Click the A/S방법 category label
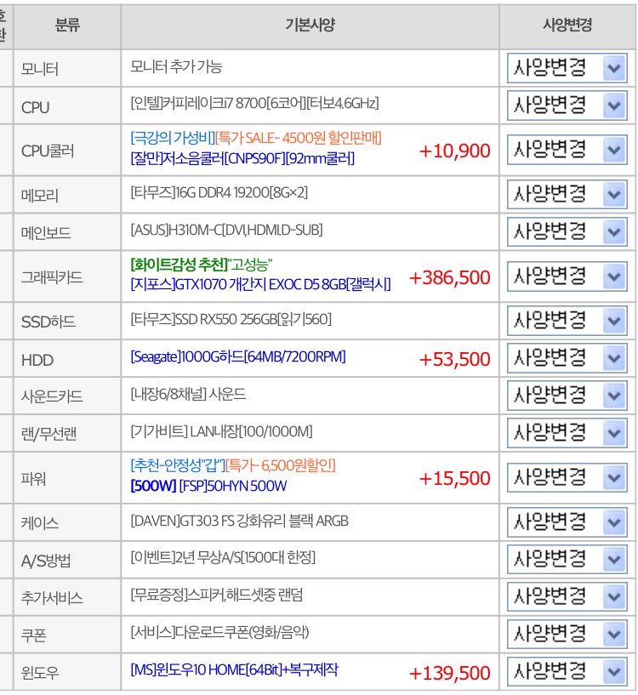 [x=46, y=561]
